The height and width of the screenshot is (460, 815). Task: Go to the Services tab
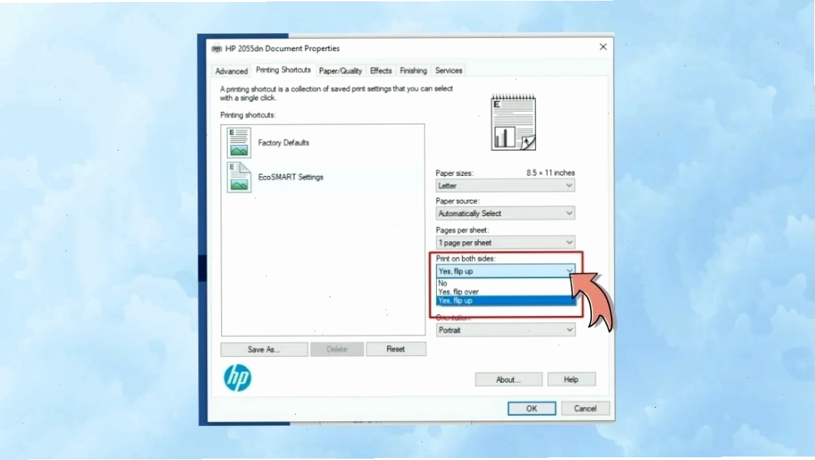[448, 71]
